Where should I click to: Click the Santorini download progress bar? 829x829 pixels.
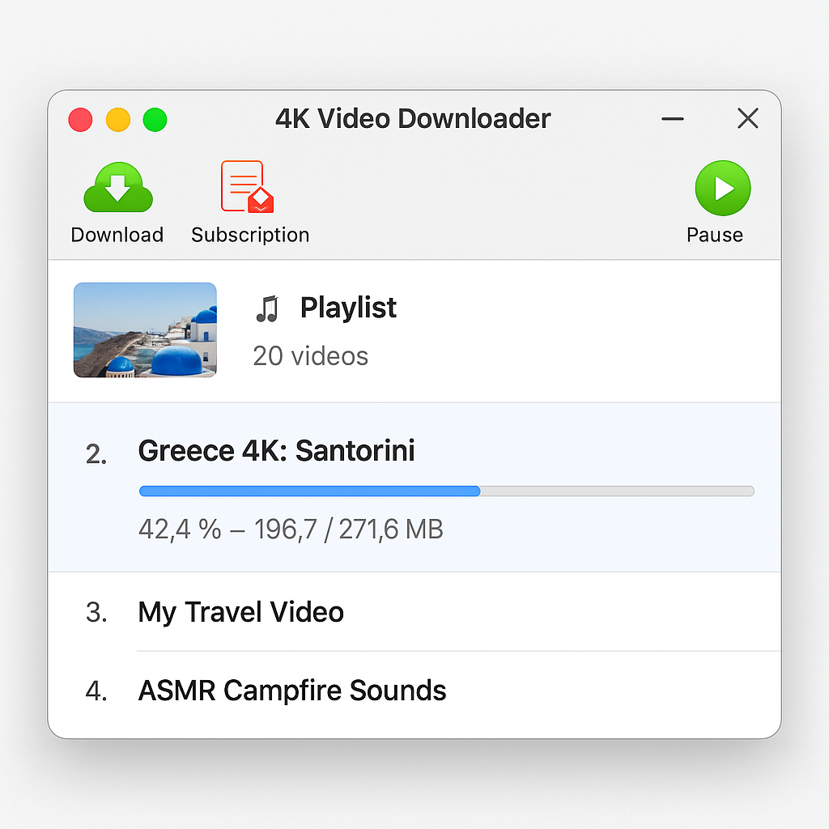click(445, 491)
